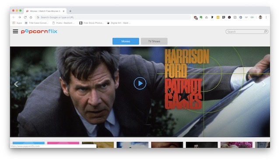This screenshot has height=161, width=280.
Task: Click the infinity-shaped extension icon
Action: click(252, 17)
